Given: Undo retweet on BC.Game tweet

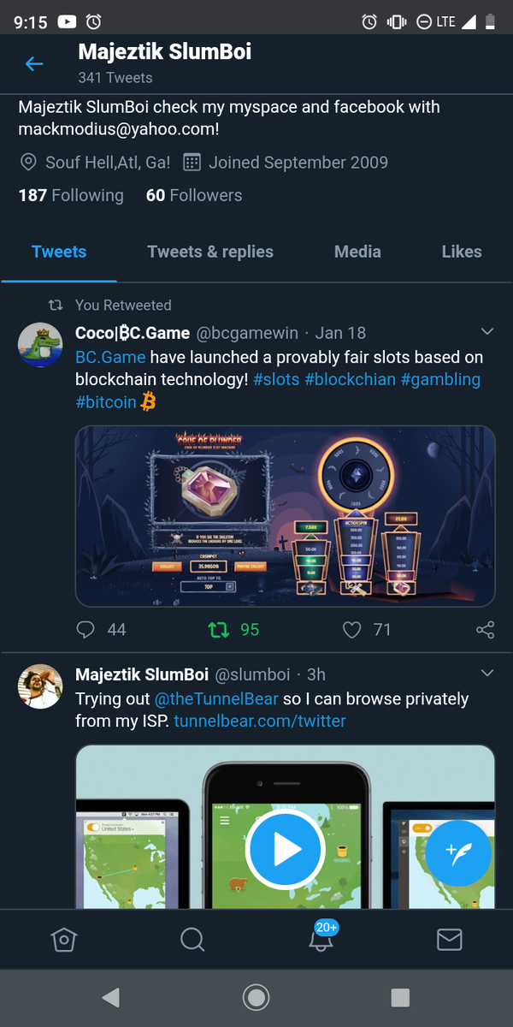Looking at the screenshot, I should pos(220,630).
